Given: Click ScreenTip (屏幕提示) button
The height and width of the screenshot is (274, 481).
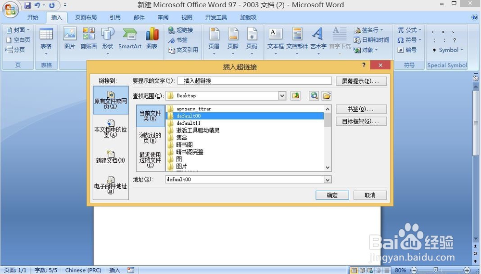Looking at the screenshot, I should 361,81.
